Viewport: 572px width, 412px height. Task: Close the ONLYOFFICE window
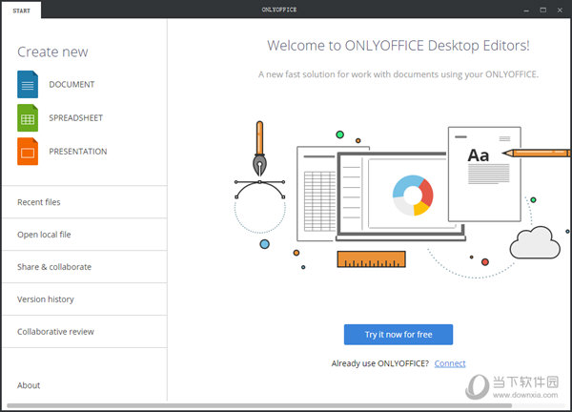point(560,10)
